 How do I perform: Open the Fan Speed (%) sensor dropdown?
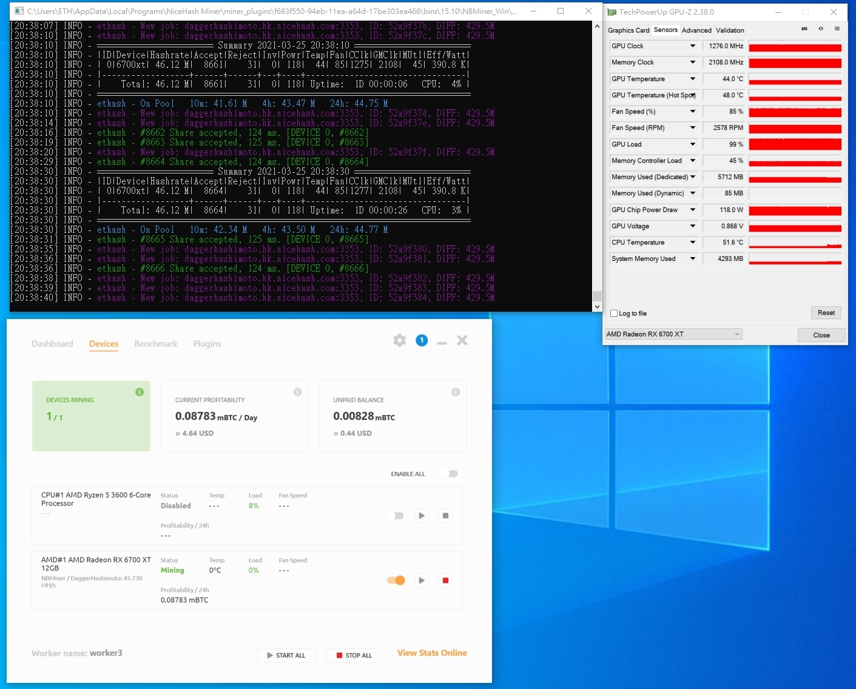point(692,112)
